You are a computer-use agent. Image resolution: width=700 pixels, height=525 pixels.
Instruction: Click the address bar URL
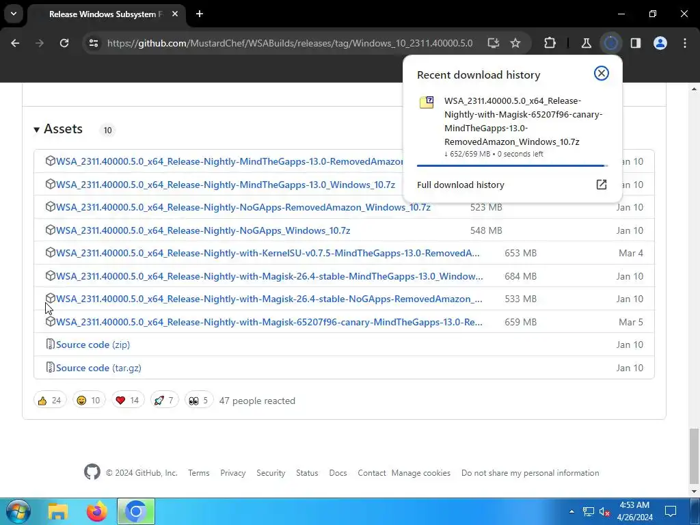(290, 43)
